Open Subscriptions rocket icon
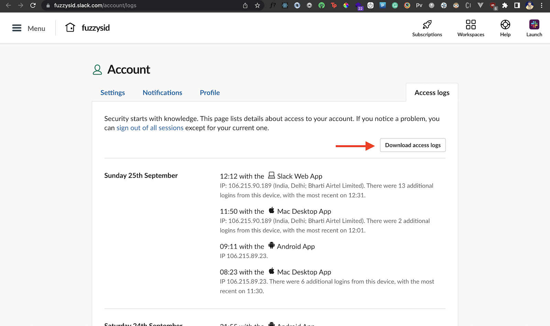This screenshot has height=326, width=550. click(x=427, y=25)
